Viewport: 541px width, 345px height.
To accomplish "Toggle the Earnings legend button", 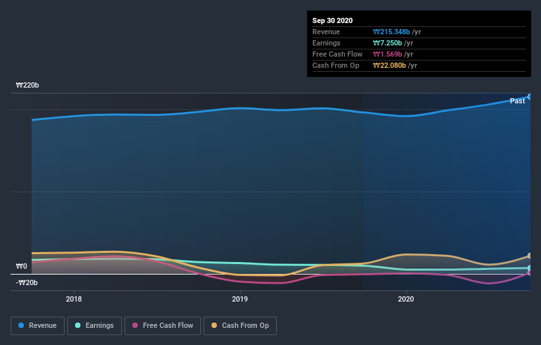I will [94, 326].
